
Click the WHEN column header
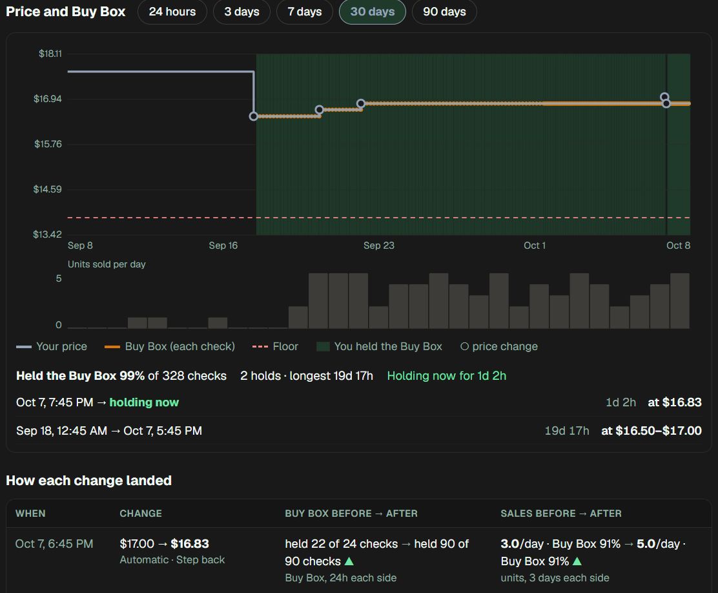click(x=30, y=514)
